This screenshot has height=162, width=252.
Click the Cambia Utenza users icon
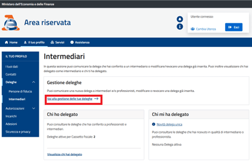(193, 29)
